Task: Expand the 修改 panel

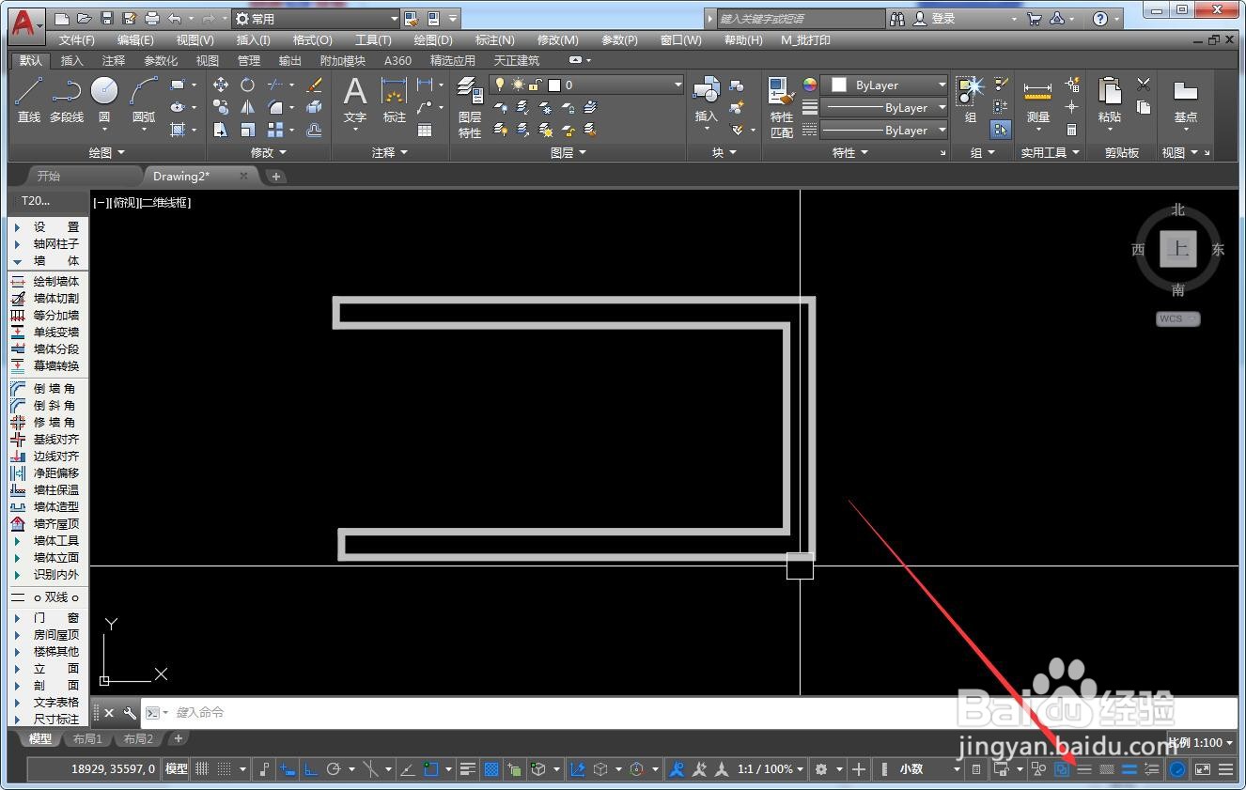Action: coord(268,152)
